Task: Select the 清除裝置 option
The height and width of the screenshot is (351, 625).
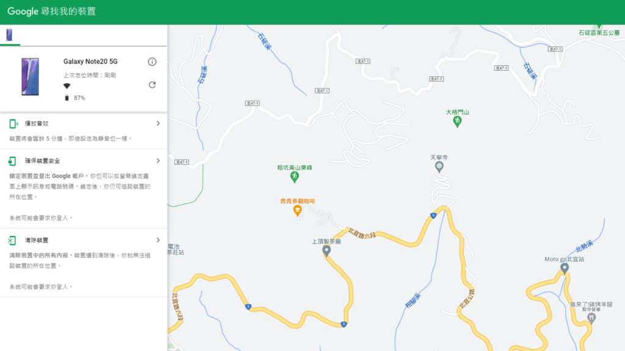Action: (84, 263)
